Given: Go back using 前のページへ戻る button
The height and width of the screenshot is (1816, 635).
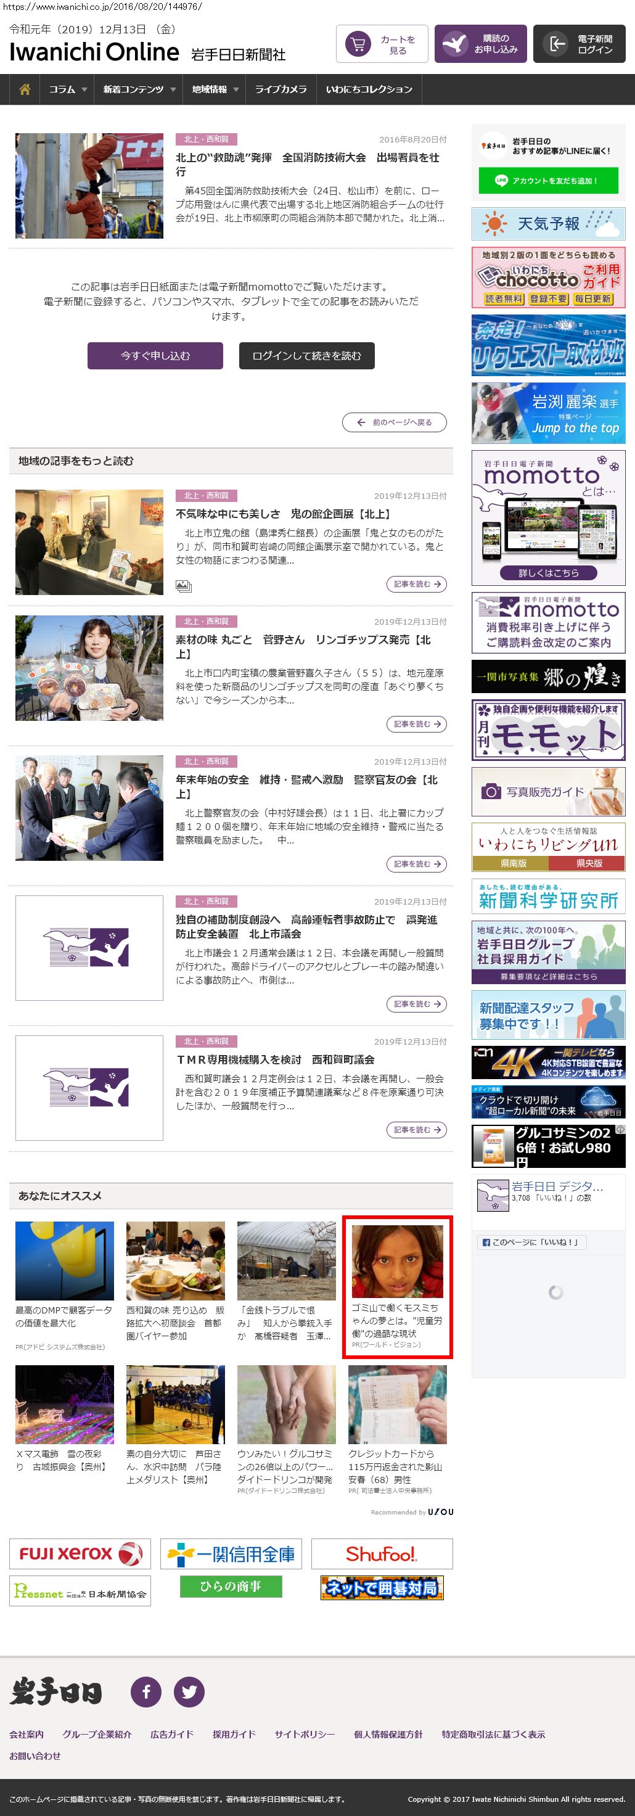Looking at the screenshot, I should pos(394,422).
